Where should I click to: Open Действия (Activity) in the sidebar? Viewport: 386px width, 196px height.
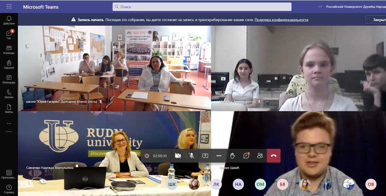coord(9,20)
